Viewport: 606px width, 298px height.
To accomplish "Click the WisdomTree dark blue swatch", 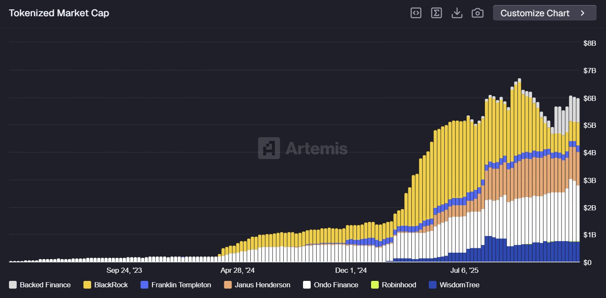I will coord(432,285).
